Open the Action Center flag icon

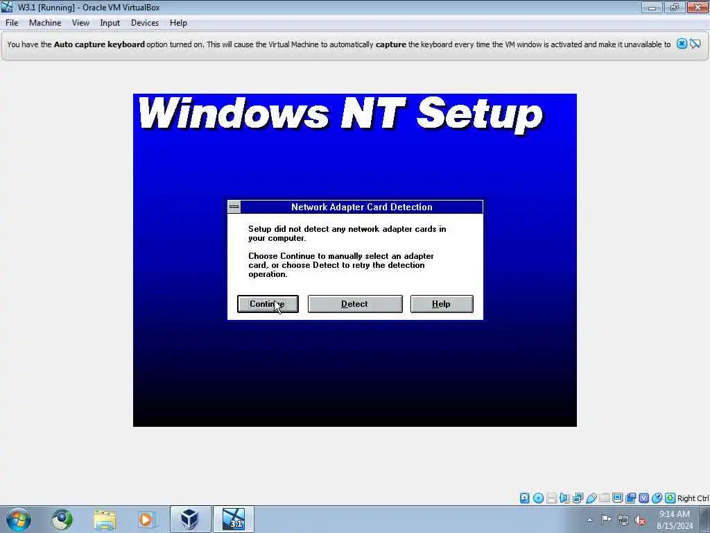[606, 520]
